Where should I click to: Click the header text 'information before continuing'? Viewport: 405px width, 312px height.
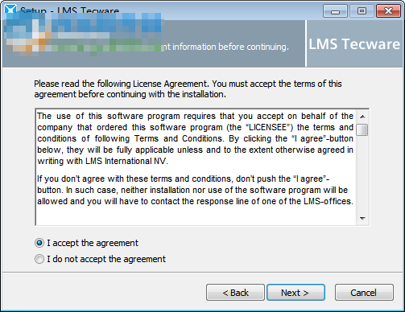pos(230,47)
